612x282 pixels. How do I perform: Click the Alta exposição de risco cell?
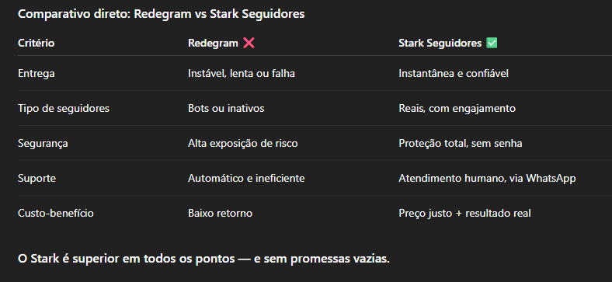tap(243, 144)
